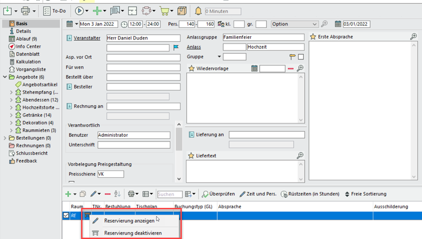Click red minus icon in Wiedervorlage header
This screenshot has height=239, width=422.
291,68
